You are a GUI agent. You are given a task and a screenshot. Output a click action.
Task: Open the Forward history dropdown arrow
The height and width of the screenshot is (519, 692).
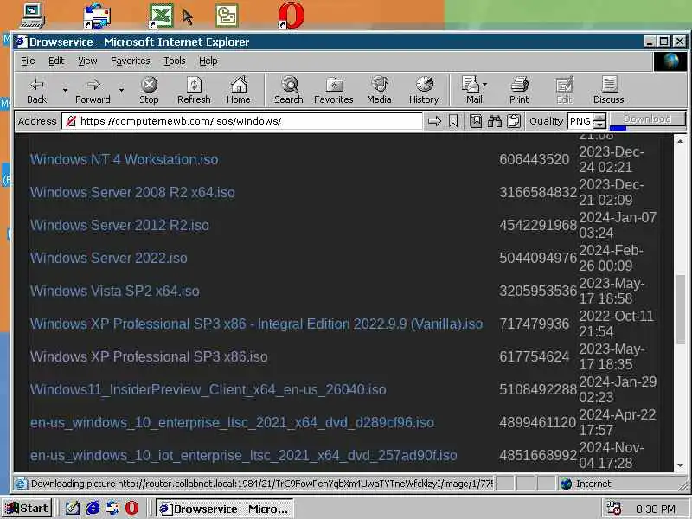point(121,91)
